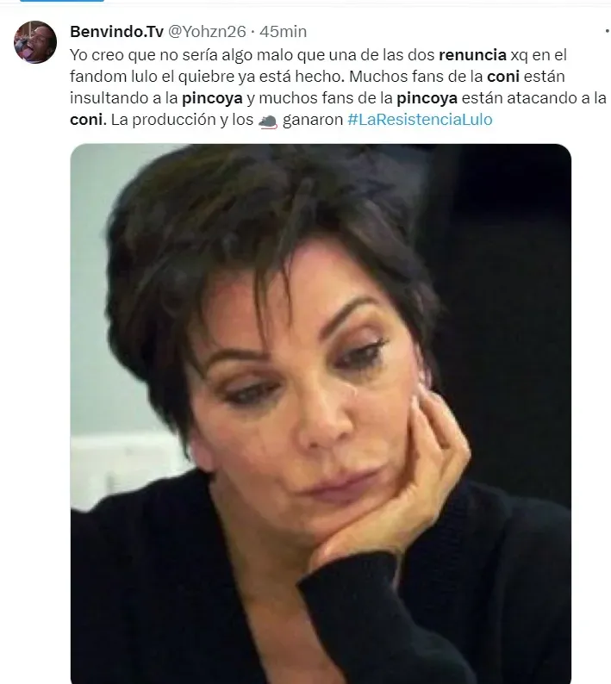This screenshot has width=611, height=684.
Task: Click 'Yo creo que no sería'
Action: [x=144, y=55]
